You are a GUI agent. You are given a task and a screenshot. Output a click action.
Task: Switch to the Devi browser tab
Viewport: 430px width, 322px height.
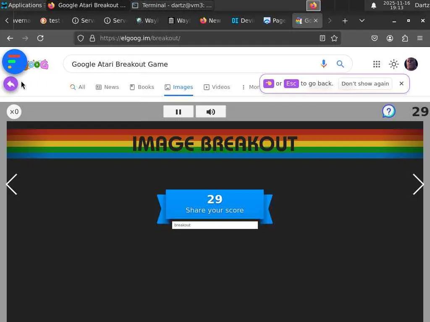tap(243, 21)
